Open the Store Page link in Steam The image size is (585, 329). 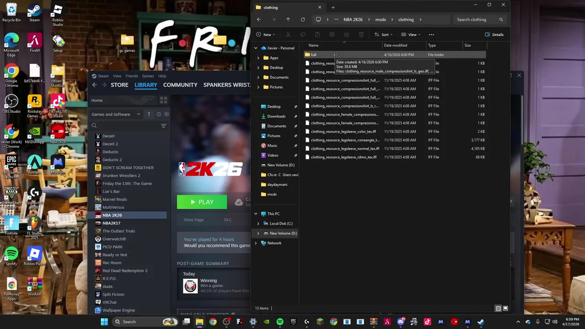(193, 220)
